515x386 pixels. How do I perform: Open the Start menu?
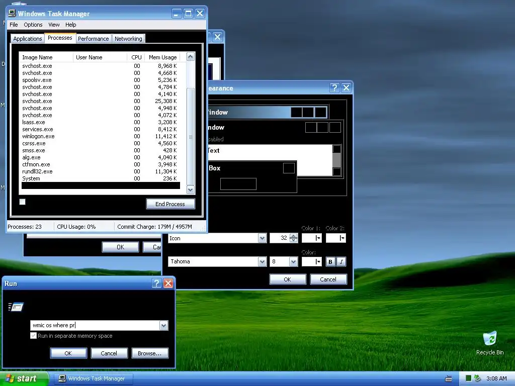pos(24,378)
